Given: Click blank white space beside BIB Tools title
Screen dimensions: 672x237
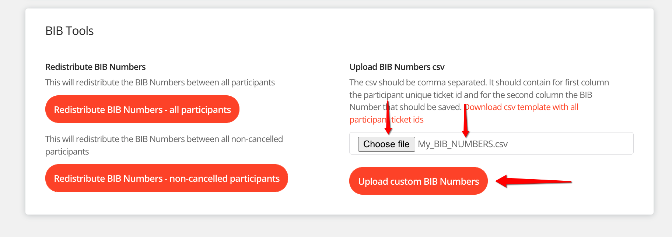Looking at the screenshot, I should click(332, 31).
